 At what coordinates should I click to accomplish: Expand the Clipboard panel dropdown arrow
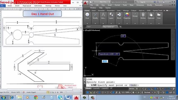[x=151, y=23]
